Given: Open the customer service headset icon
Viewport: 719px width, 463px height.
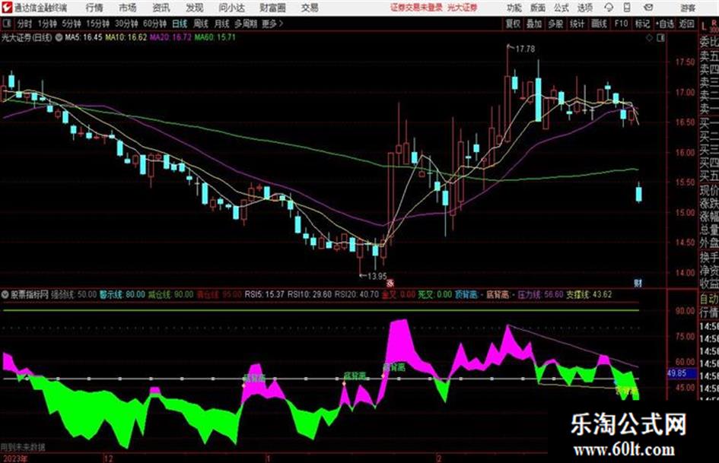Looking at the screenshot, I should point(609,8).
